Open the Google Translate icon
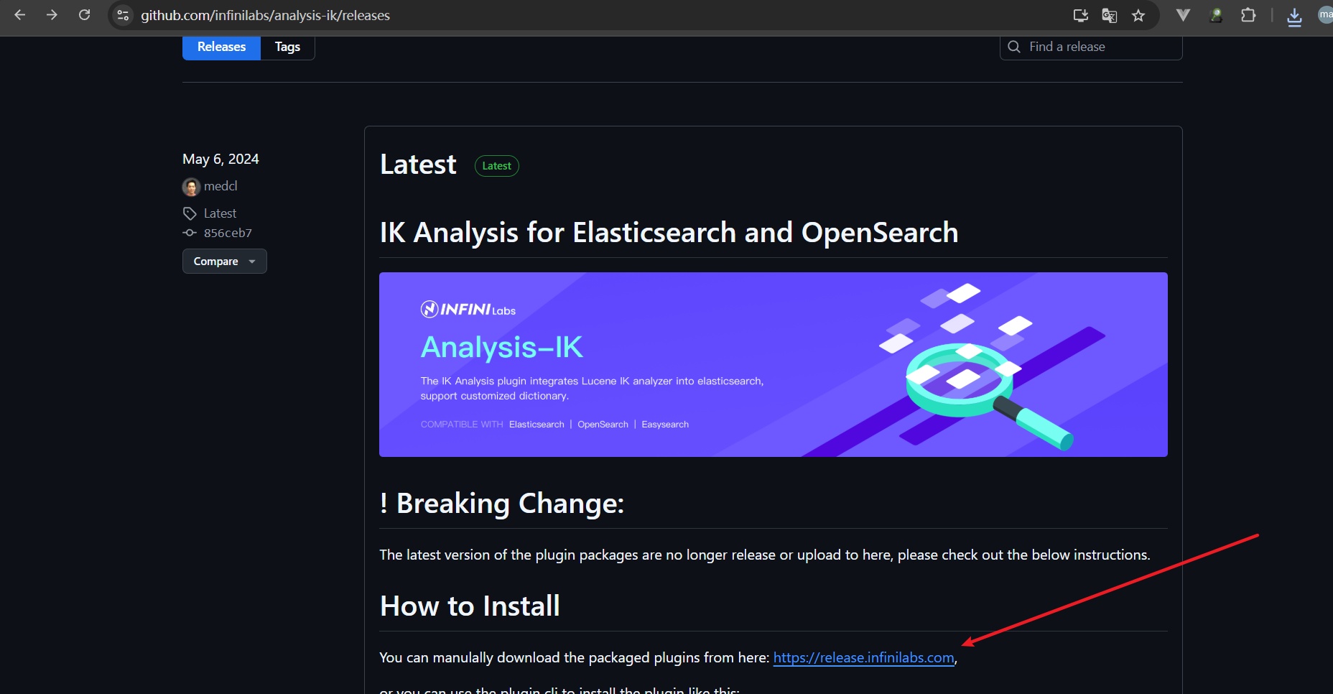The width and height of the screenshot is (1333, 694). [1110, 15]
